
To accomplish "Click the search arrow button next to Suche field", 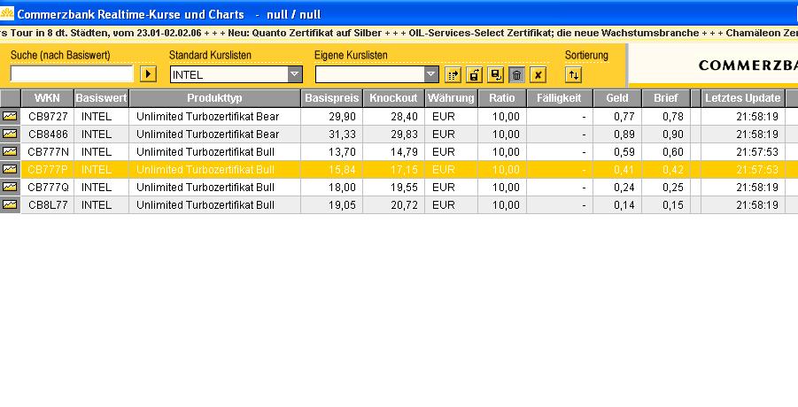I will click(x=148, y=74).
